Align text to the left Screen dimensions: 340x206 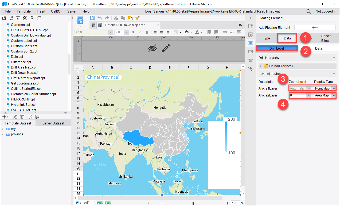[x=156, y=32]
